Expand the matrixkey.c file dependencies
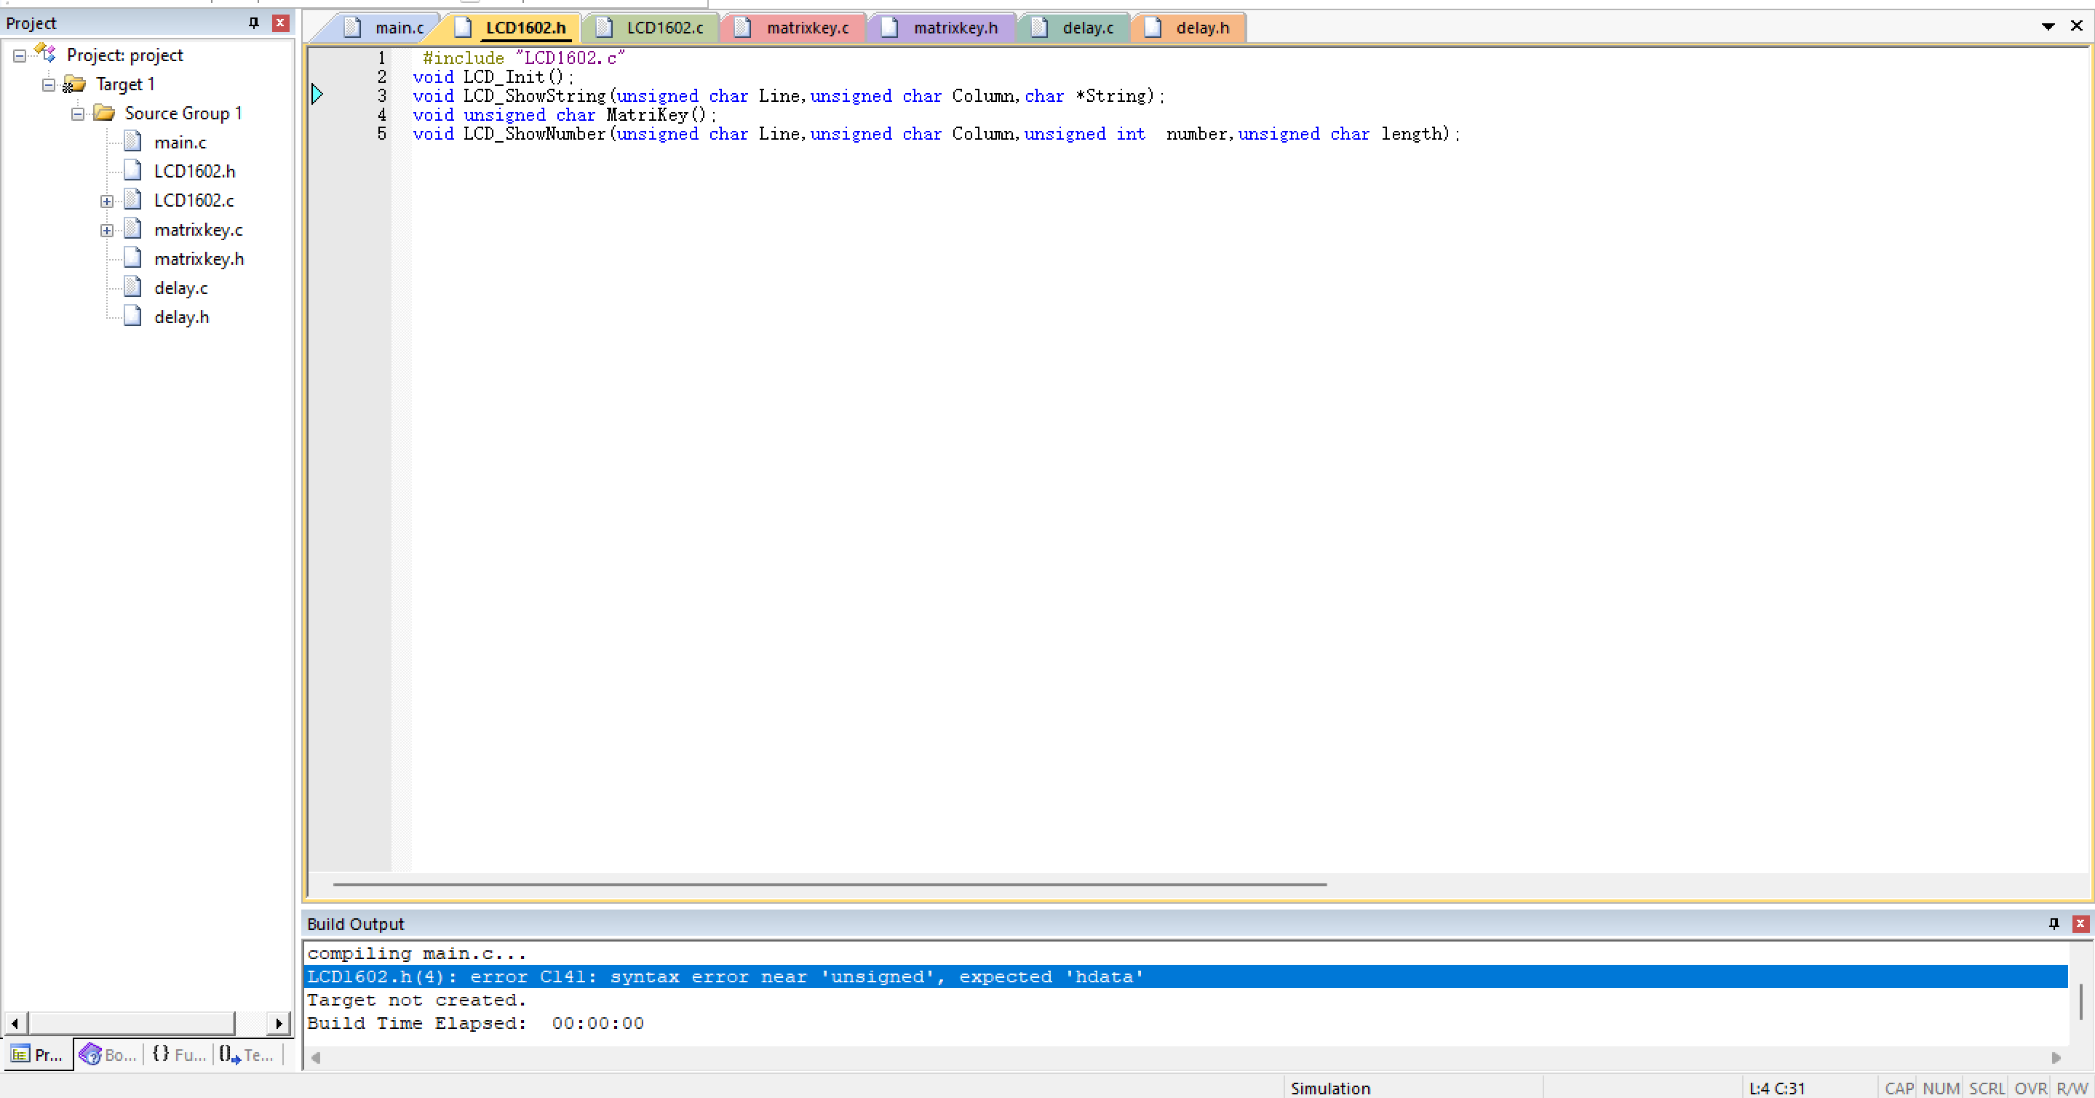Screen dimensions: 2095x1098 108,230
